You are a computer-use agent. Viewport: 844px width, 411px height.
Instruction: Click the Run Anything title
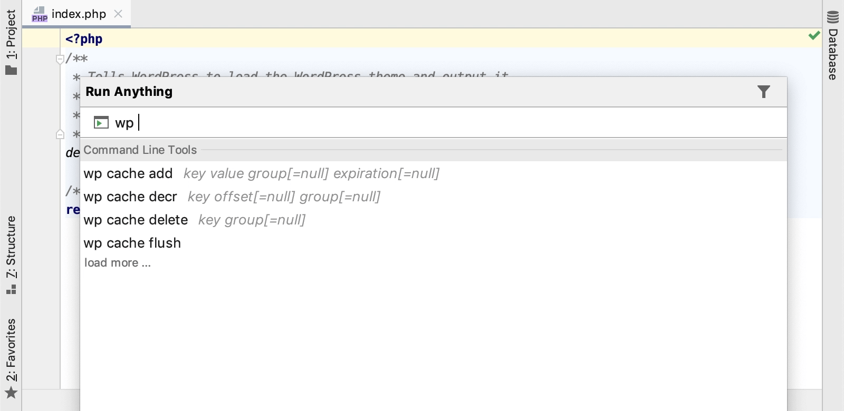[x=129, y=92]
